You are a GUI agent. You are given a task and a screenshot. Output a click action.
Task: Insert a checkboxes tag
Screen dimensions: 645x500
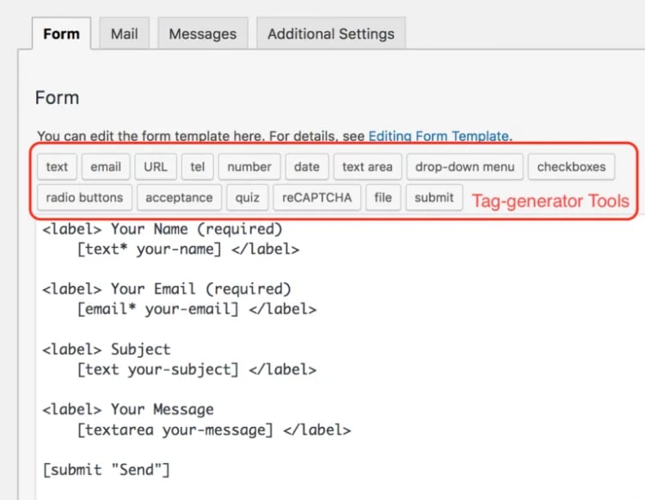pos(571,167)
